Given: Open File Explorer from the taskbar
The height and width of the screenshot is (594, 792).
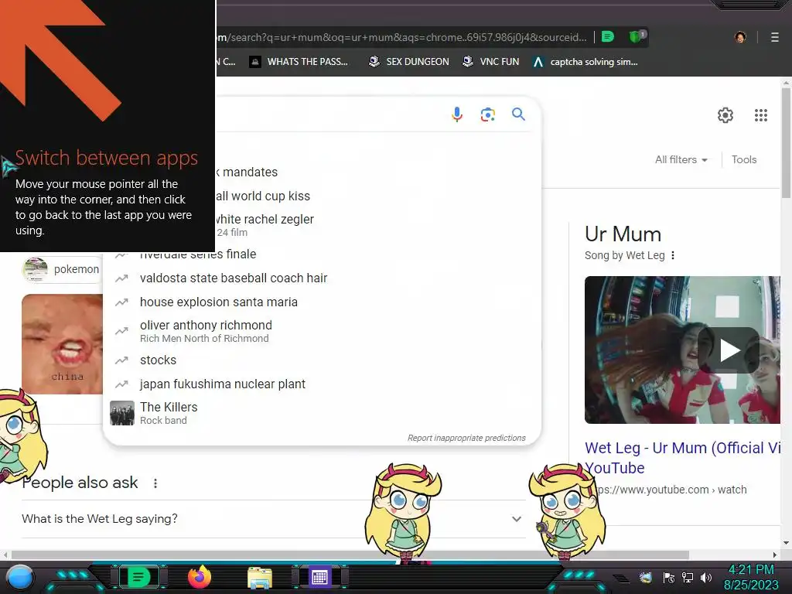Looking at the screenshot, I should click(x=260, y=578).
